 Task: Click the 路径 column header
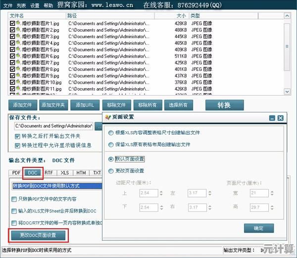coord(73,16)
